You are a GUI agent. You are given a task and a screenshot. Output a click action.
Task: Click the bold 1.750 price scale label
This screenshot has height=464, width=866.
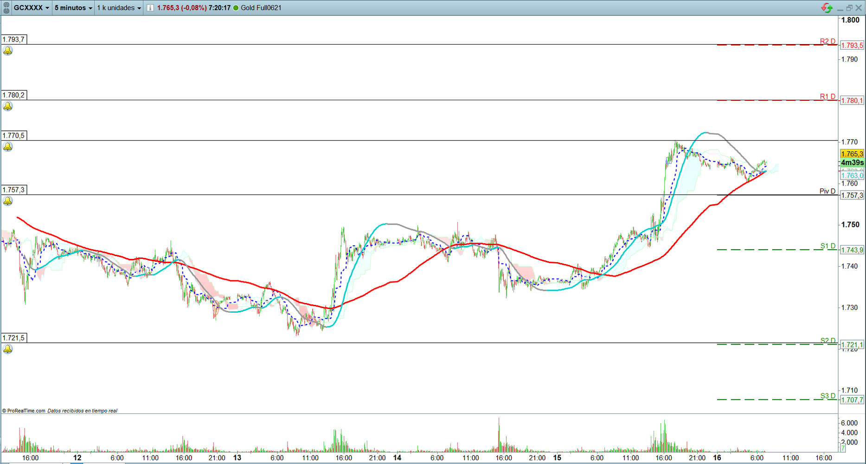(x=850, y=225)
